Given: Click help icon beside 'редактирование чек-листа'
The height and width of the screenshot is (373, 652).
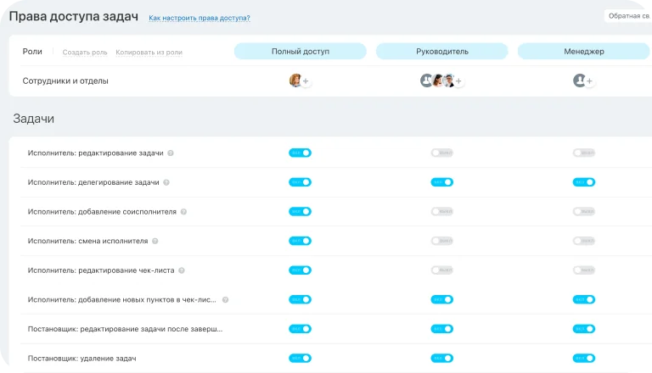Looking at the screenshot, I should coord(182,270).
